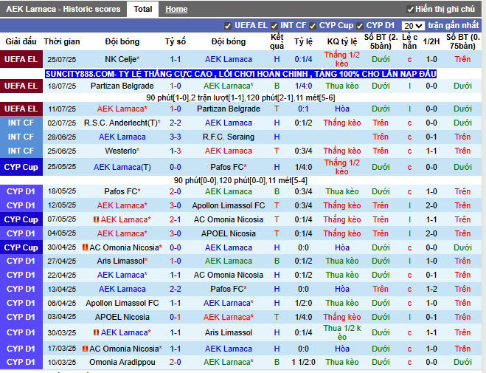Image resolution: width=486 pixels, height=373 pixels.
Task: Uncheck the INT CF filter checkbox
Action: tap(274, 26)
